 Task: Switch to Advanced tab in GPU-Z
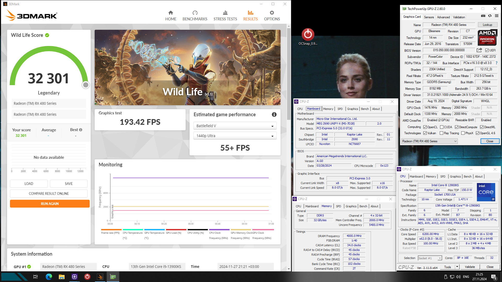443,17
